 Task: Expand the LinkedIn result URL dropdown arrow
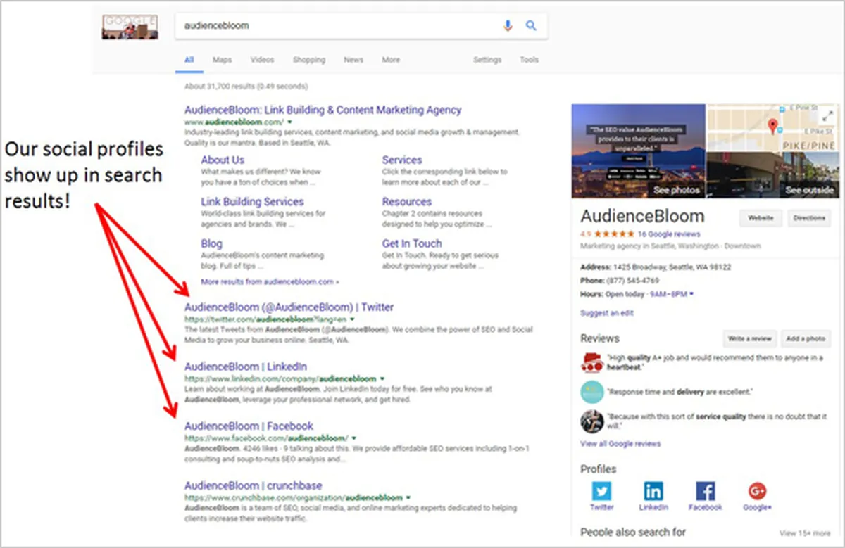382,378
